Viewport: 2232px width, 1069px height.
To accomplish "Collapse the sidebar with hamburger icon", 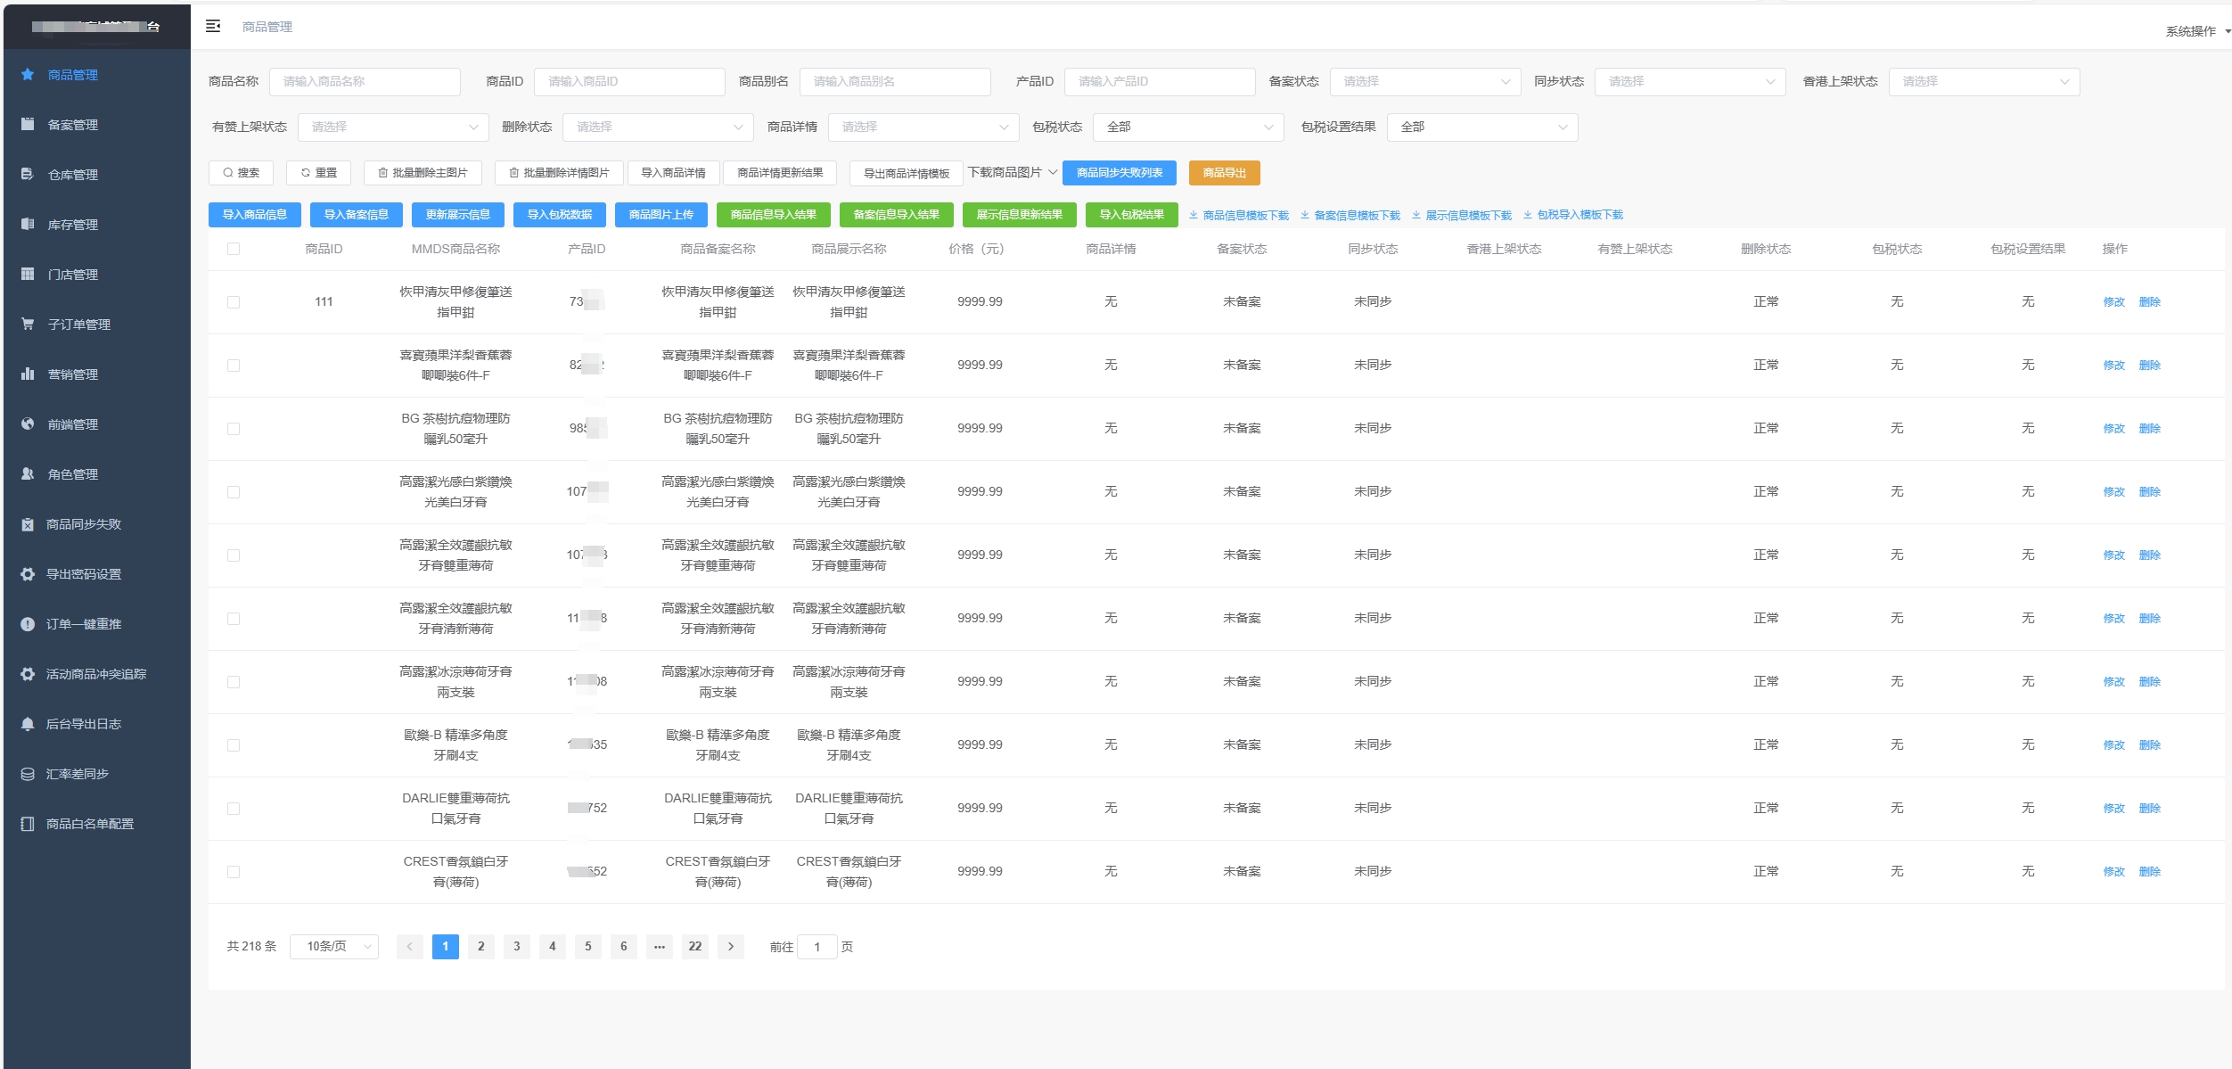I will click(x=213, y=26).
